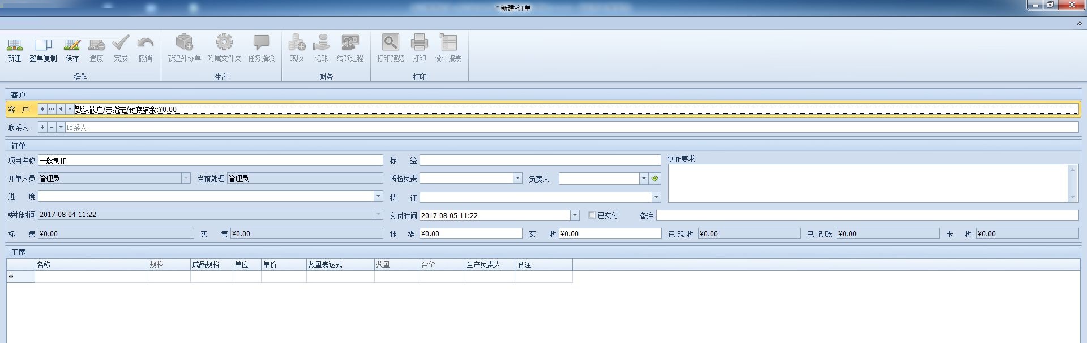Click the 实收 amount field
The height and width of the screenshot is (343, 1087).
pyautogui.click(x=610, y=233)
